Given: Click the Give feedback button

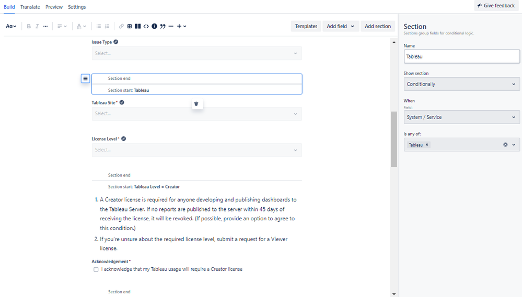Looking at the screenshot, I should (496, 6).
